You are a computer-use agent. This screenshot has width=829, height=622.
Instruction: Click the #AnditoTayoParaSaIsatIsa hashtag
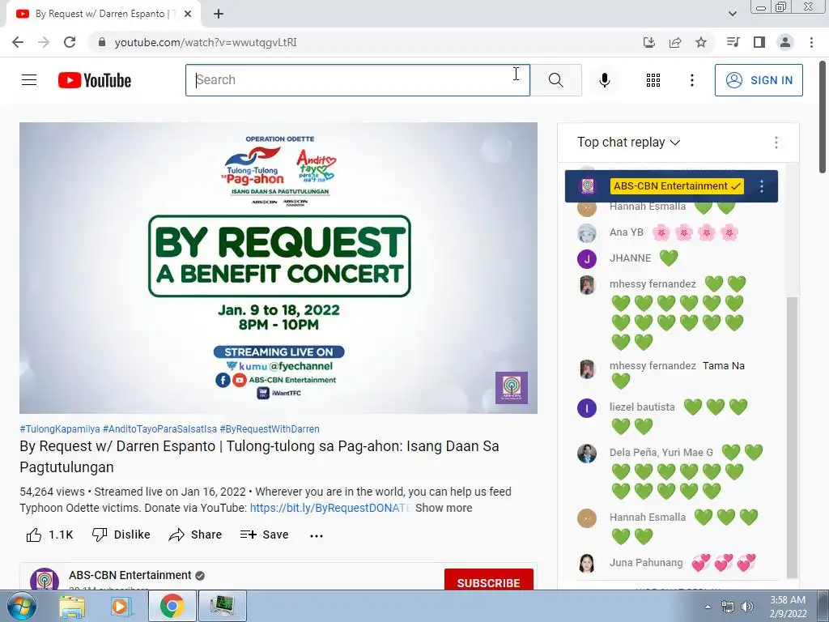pyautogui.click(x=159, y=429)
